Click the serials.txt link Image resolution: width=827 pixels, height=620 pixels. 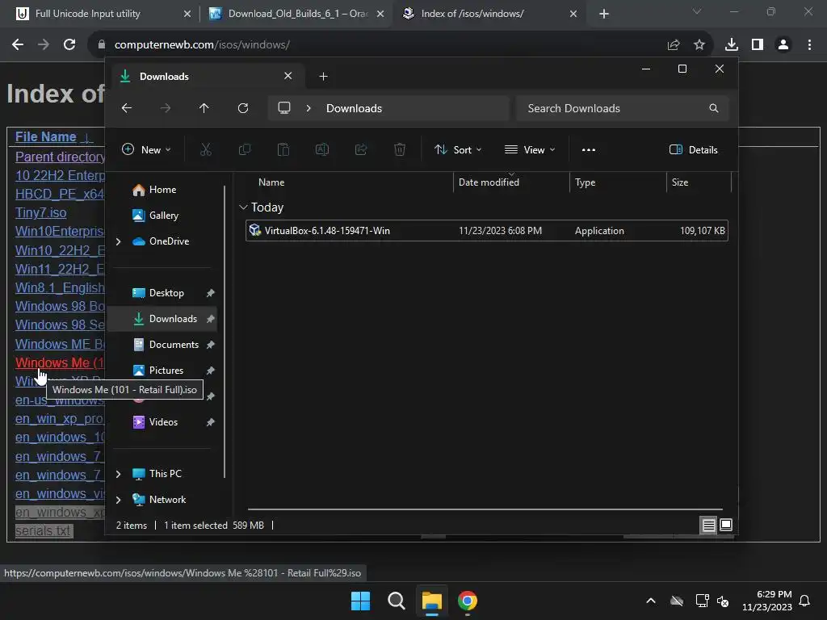[x=43, y=531]
